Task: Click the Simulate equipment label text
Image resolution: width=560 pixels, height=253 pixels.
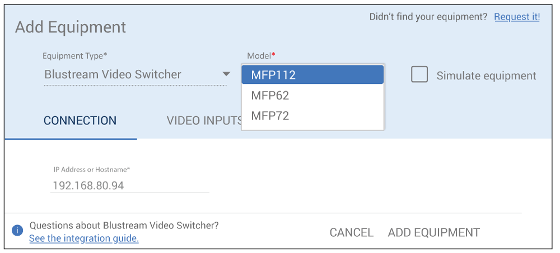Action: tap(486, 76)
